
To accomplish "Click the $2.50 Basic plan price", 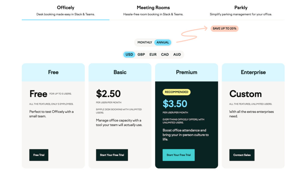I will click(108, 94).
